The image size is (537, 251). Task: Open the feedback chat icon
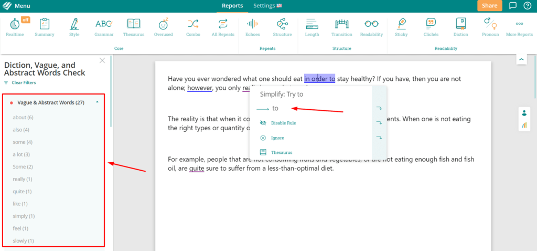coord(513,5)
